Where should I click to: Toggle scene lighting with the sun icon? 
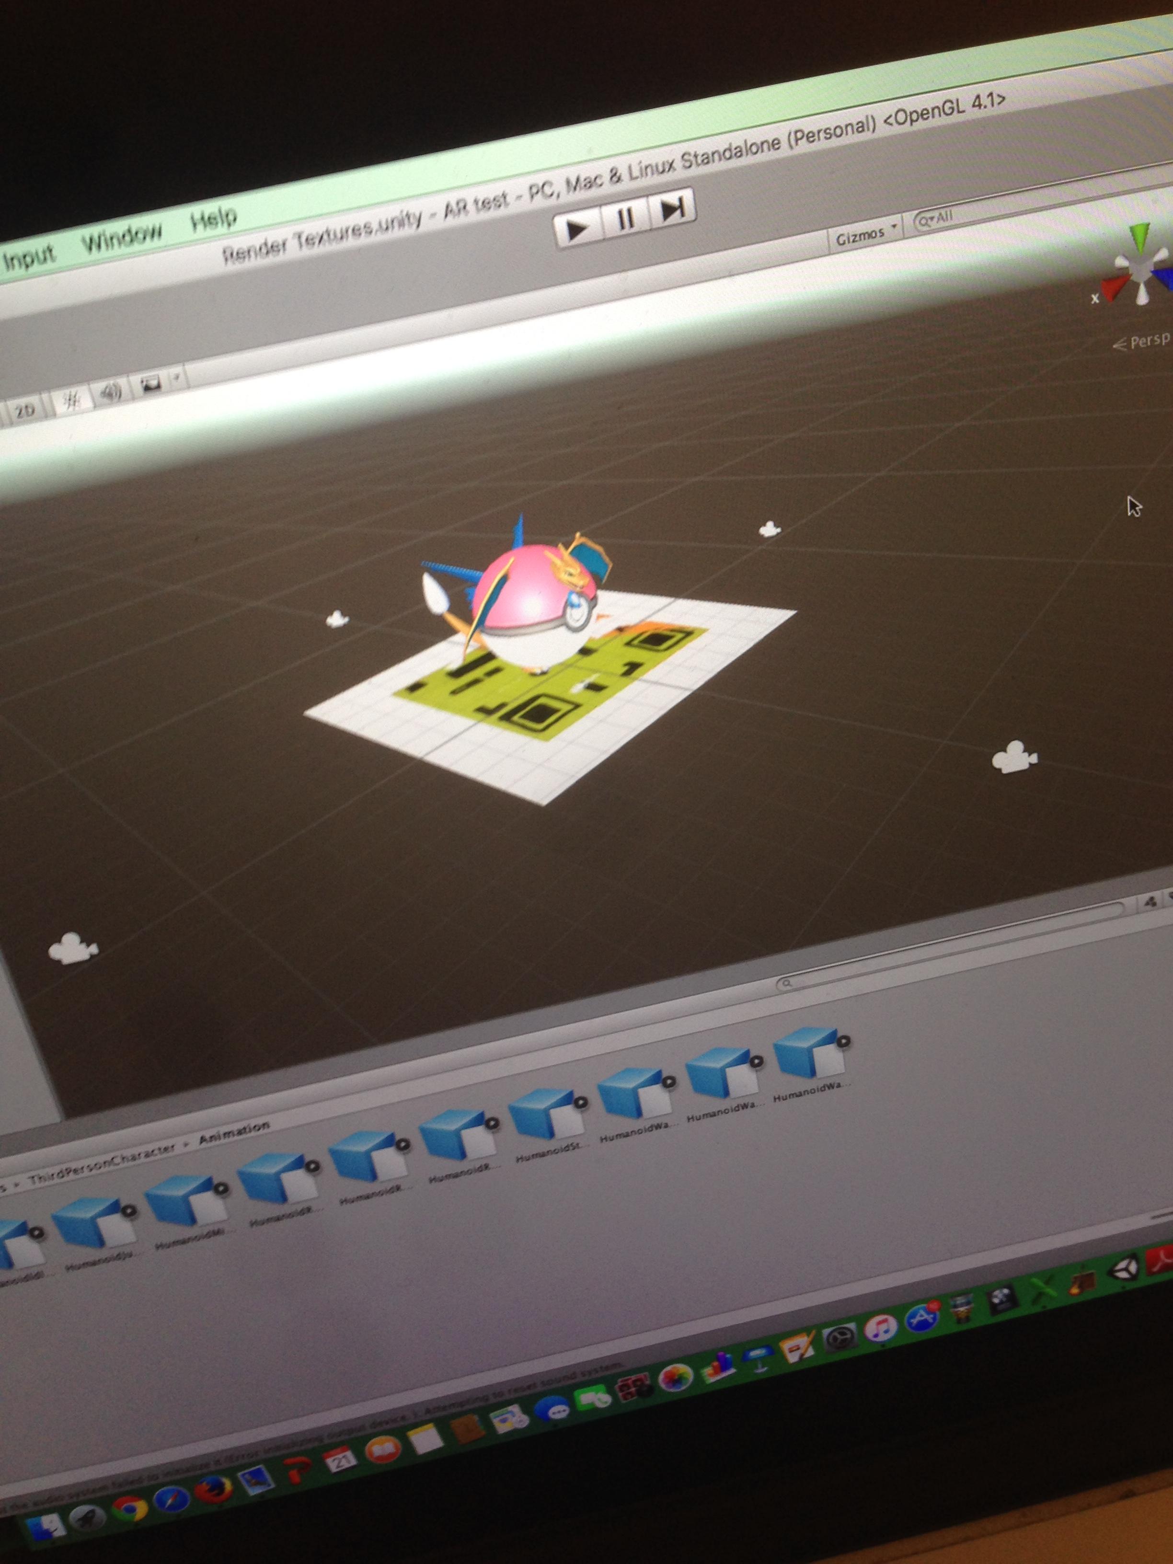(x=71, y=400)
